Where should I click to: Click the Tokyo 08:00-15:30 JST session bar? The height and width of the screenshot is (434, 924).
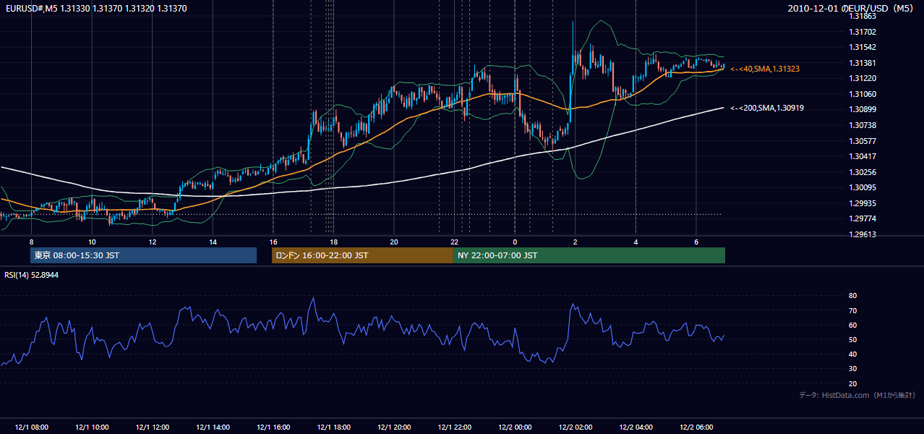point(143,255)
